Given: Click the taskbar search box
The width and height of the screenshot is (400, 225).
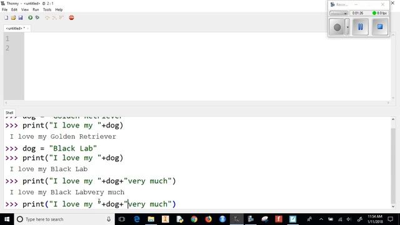Looking at the screenshot, I should coord(64,219).
